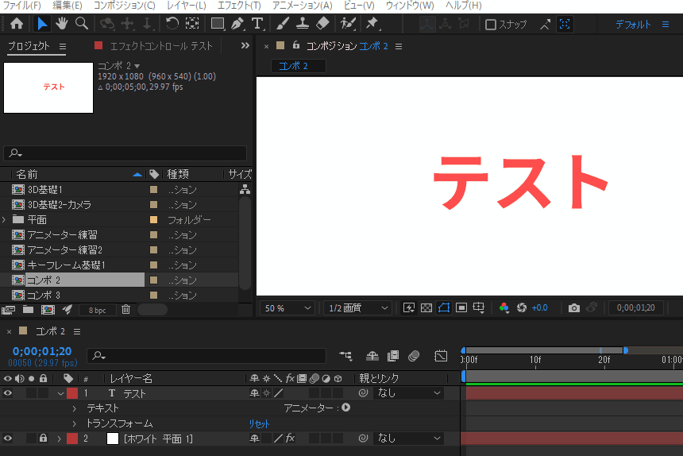Viewport: 683px width, 456px height.
Task: Open the コンポジション(C) menu
Action: click(x=125, y=6)
